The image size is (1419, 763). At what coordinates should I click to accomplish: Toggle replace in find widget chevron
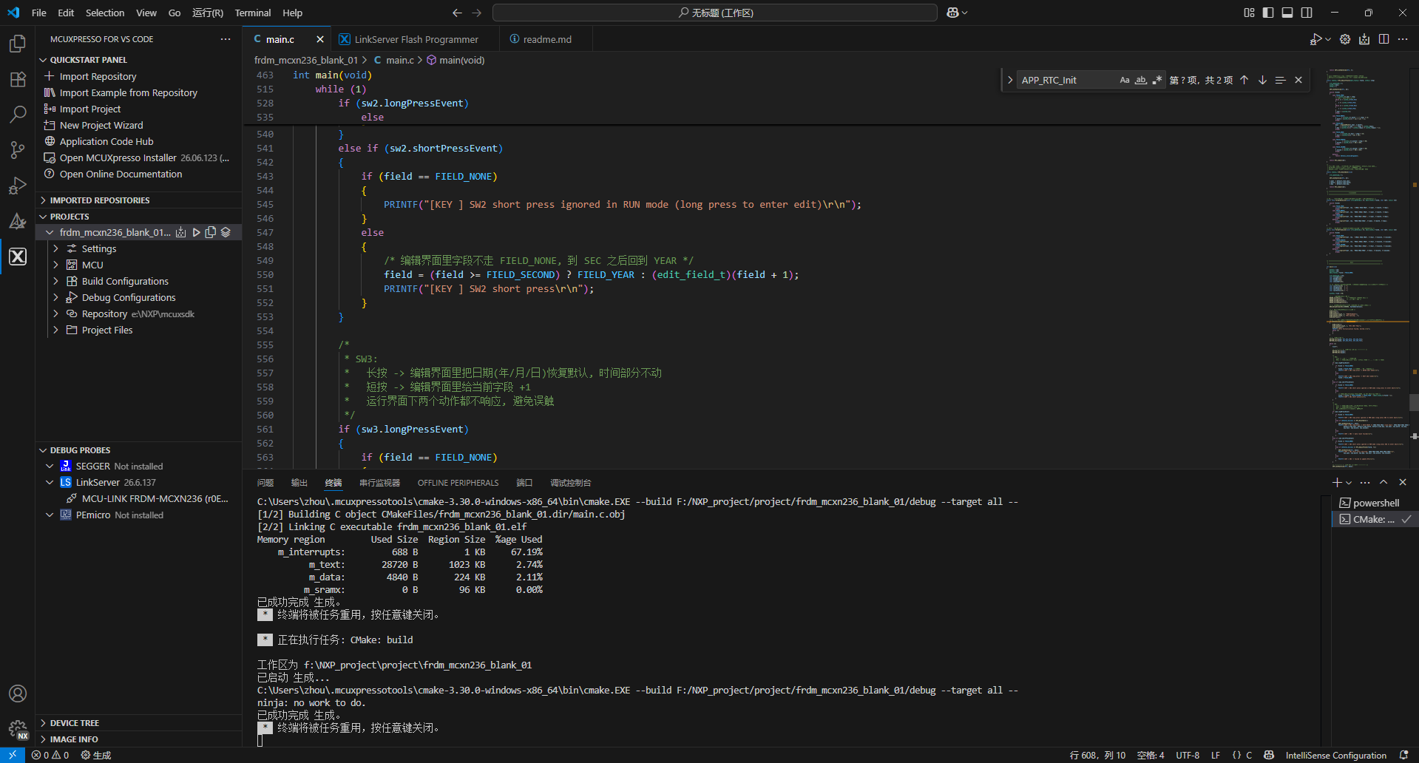point(1010,80)
